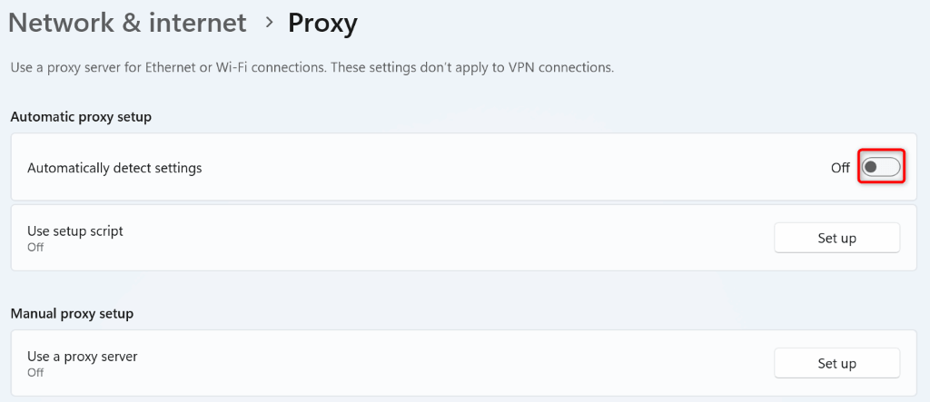
Task: Click the gray knob inside the toggle
Action: [x=871, y=168]
